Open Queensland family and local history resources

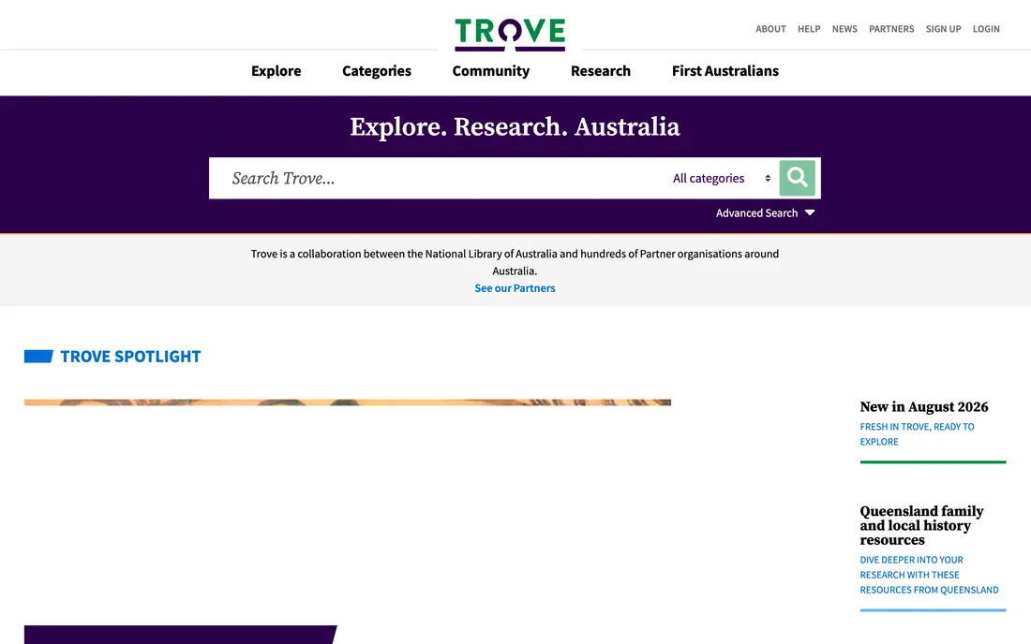pyautogui.click(x=922, y=525)
